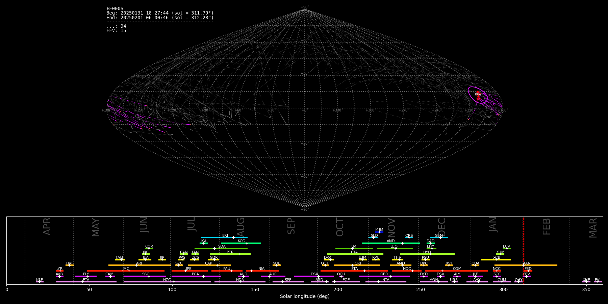This screenshot has width=608, height=304.
Task: Click the OHY shower label
Action: pos(518,280)
